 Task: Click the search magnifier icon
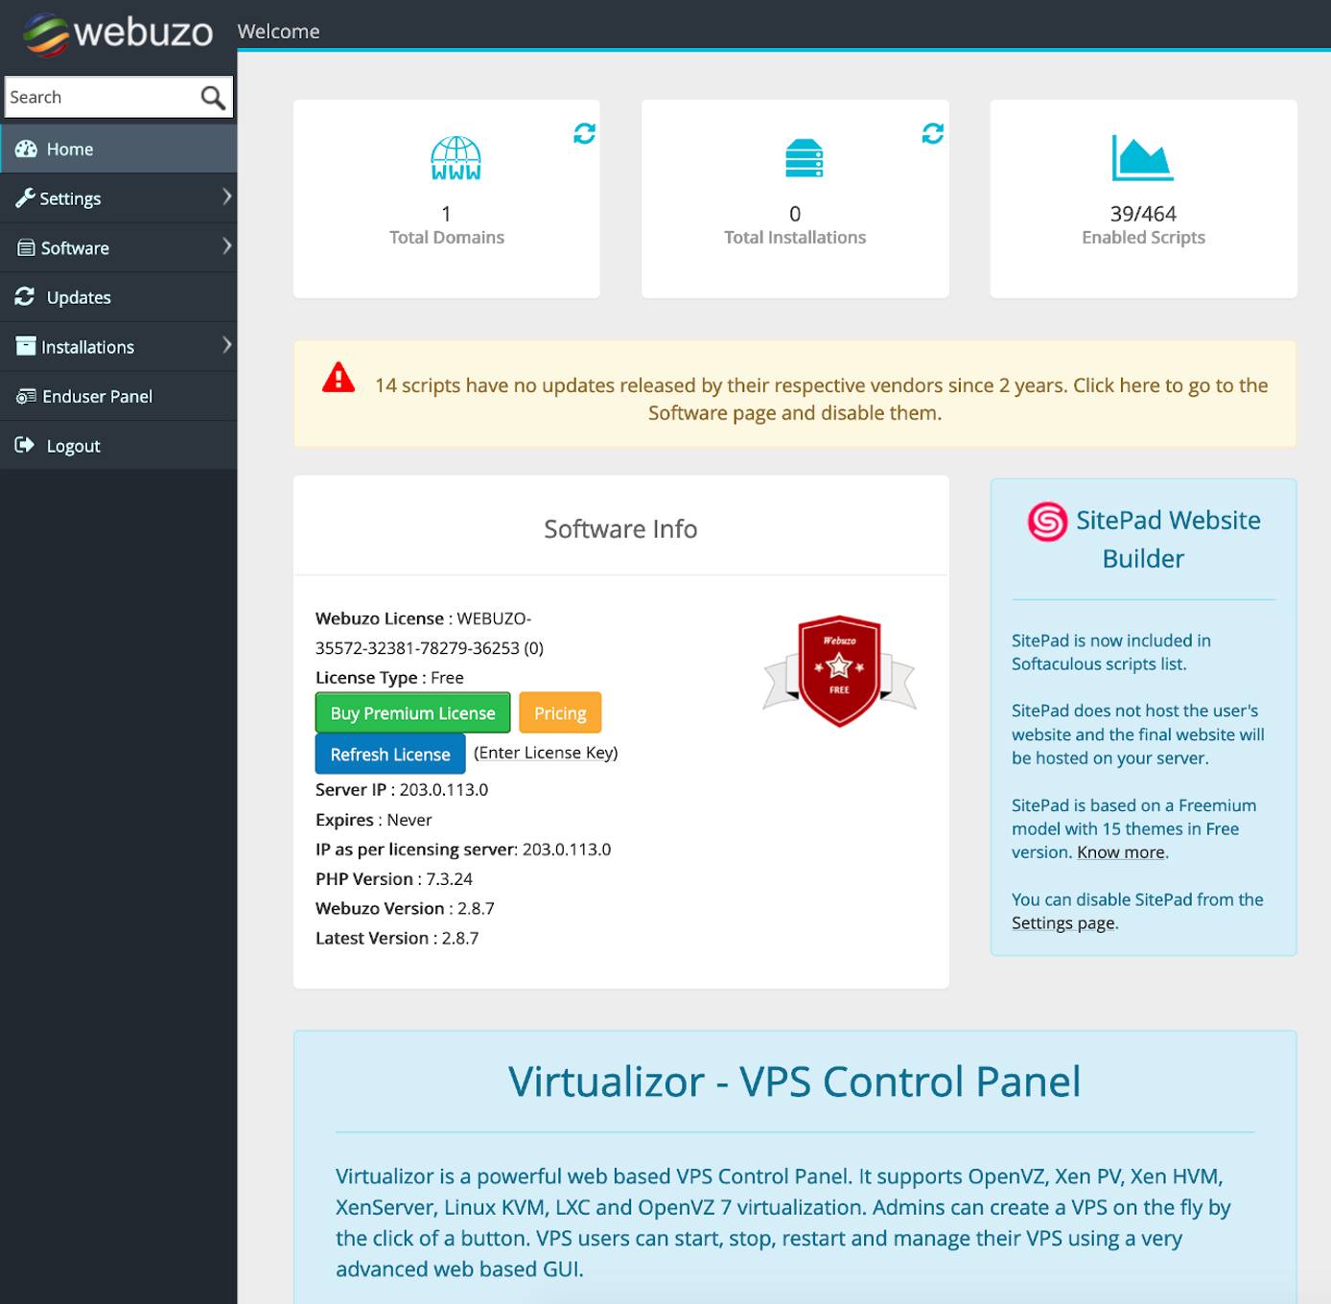(211, 97)
